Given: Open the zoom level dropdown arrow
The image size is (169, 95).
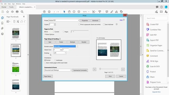Looking at the screenshot, I should pyautogui.click(x=89, y=12).
